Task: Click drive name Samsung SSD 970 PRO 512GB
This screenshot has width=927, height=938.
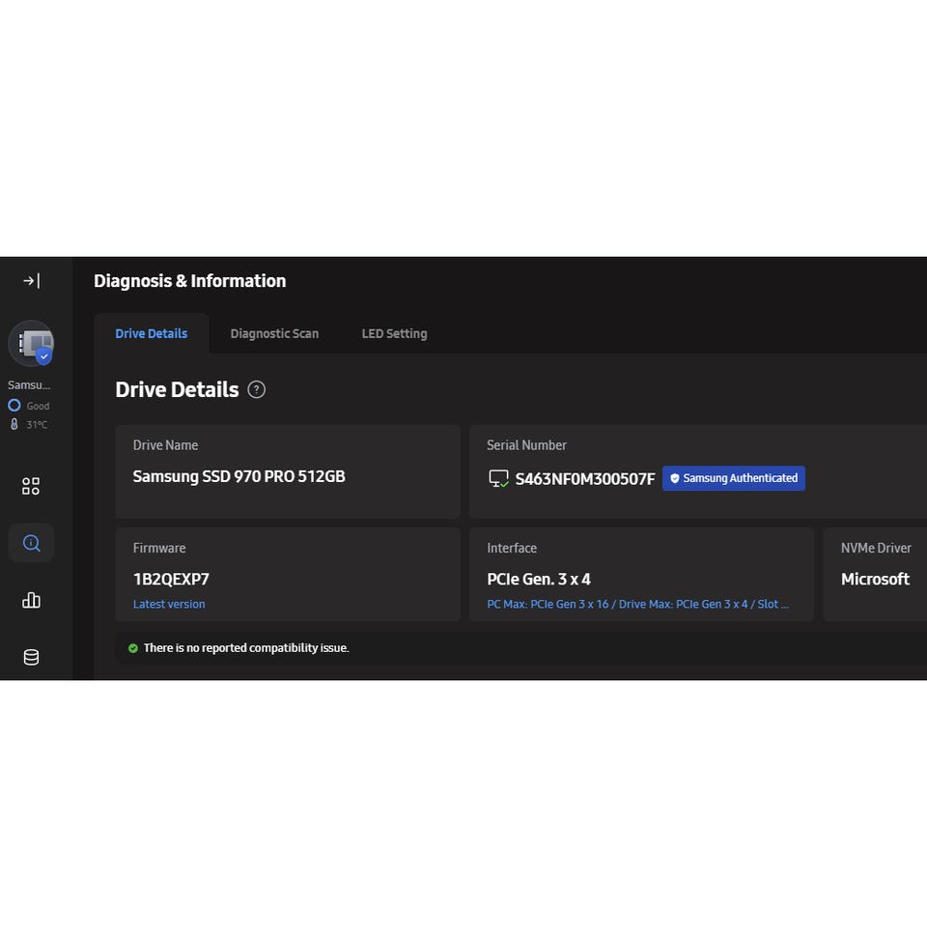Action: click(x=239, y=477)
